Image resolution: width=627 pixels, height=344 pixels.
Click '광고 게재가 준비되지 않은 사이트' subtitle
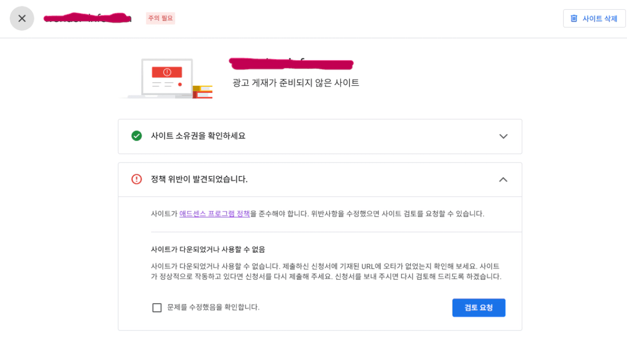296,83
